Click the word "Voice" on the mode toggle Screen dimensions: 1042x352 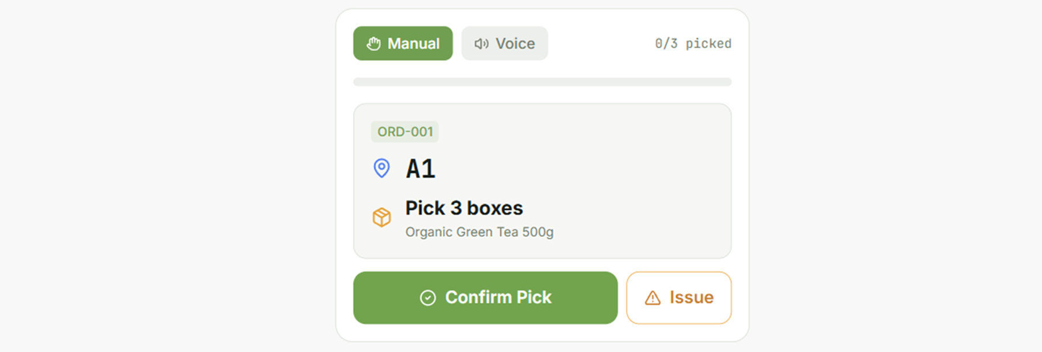515,44
